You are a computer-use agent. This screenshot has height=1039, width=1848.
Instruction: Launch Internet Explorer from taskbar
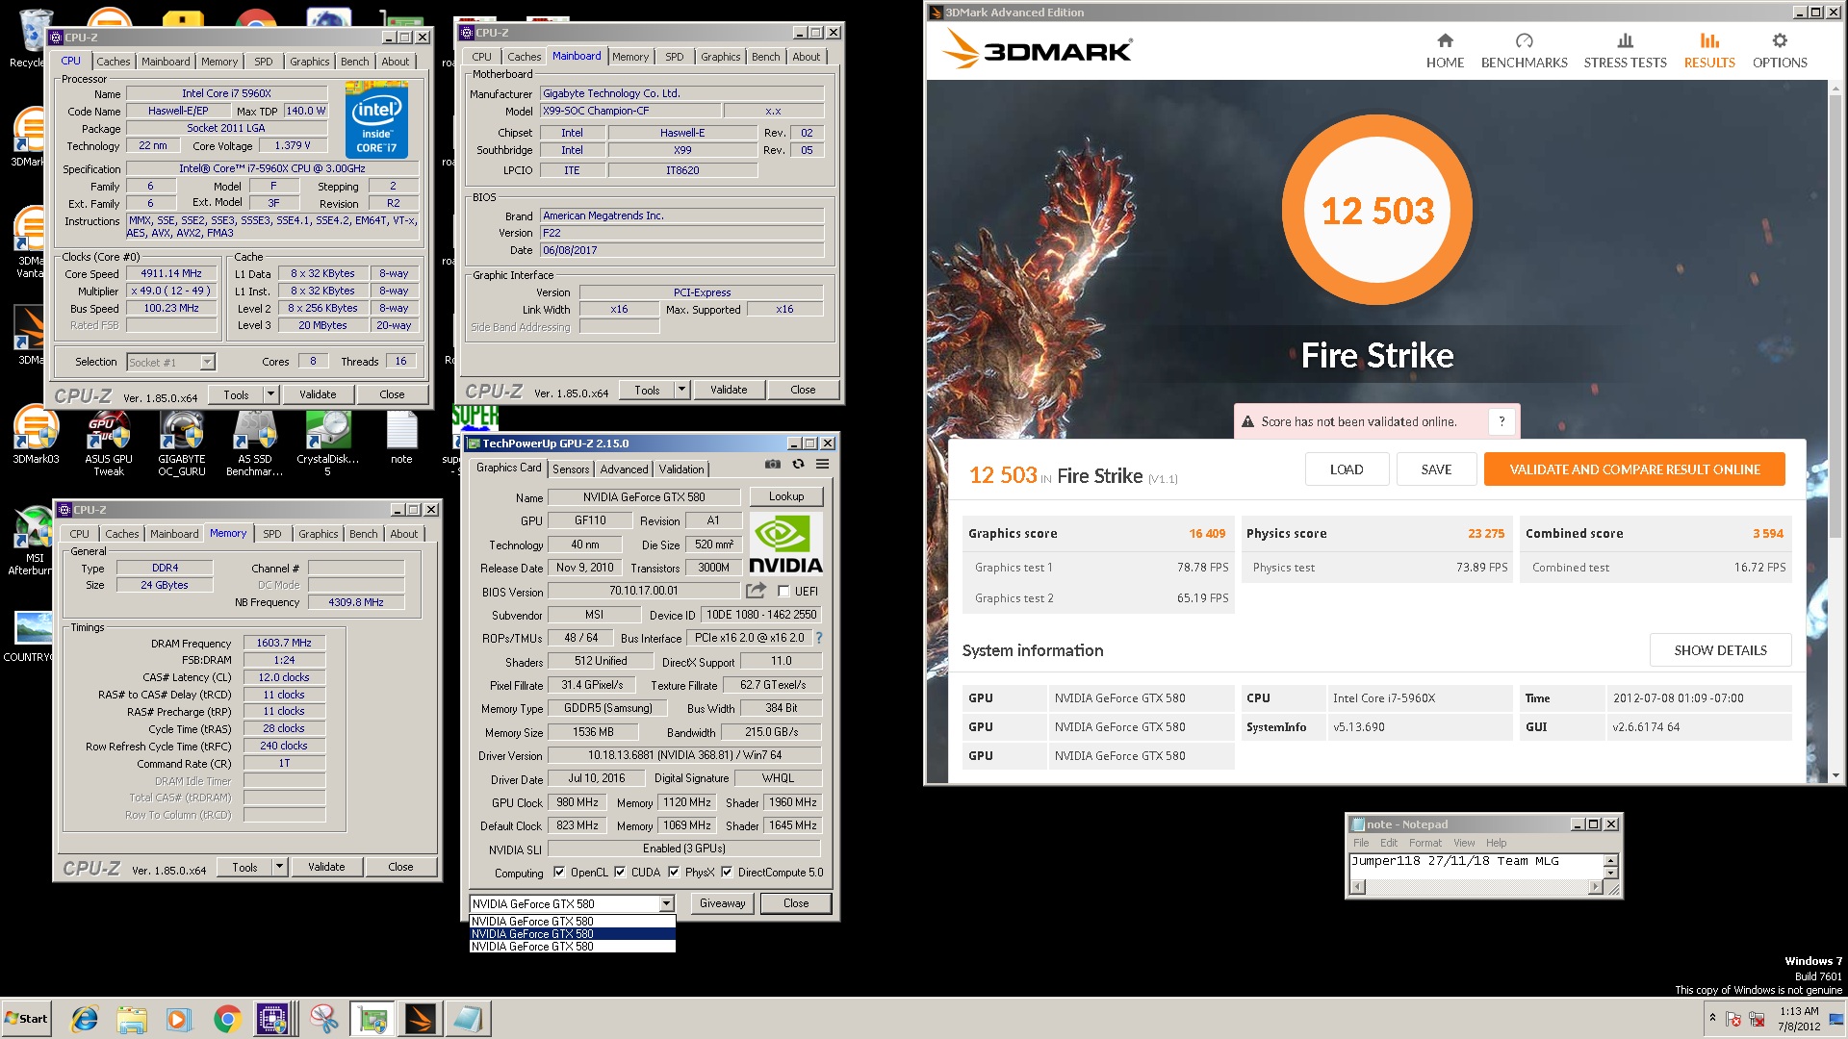coord(85,1019)
